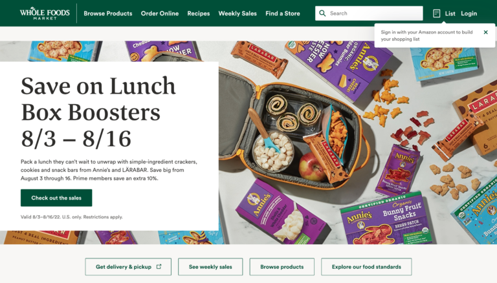Click the Whole Foods Market logo
The height and width of the screenshot is (283, 497).
coord(45,14)
